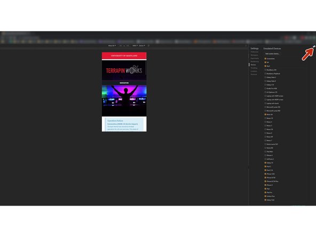
Task: Open the Moto G4 device dropdown
Action: point(112,46)
